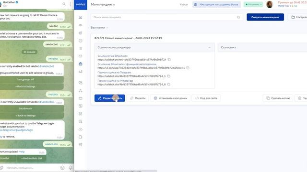Open the telegram.org widgets login link
Image resolution: width=307 pixels, height=172 pixels.
point(16,130)
